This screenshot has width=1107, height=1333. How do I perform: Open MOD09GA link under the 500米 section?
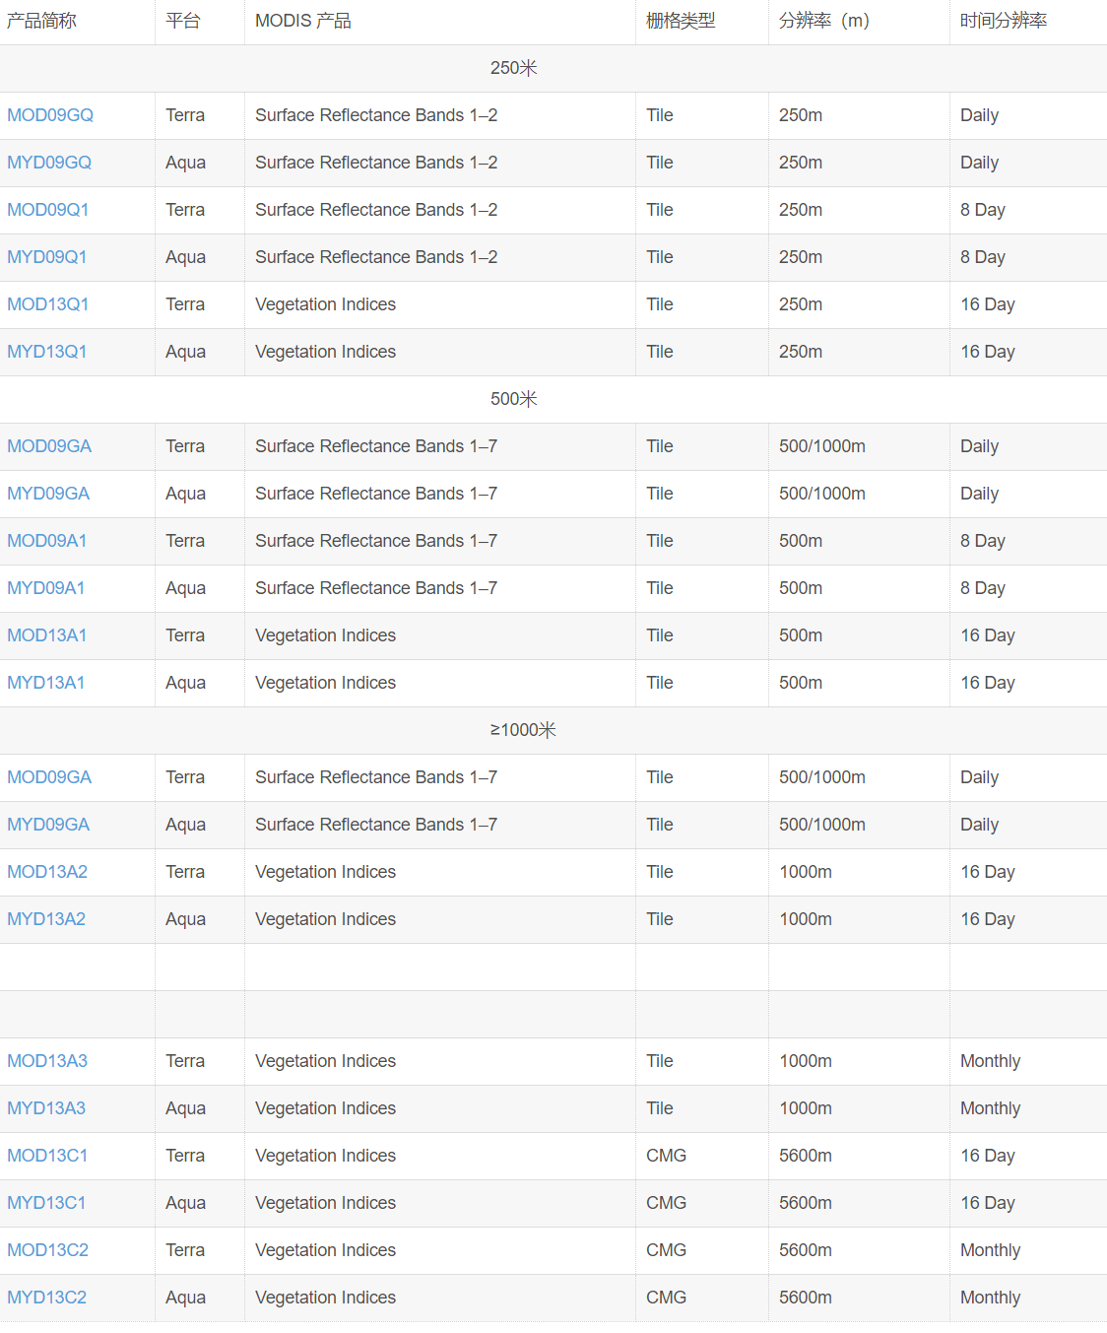click(x=49, y=446)
